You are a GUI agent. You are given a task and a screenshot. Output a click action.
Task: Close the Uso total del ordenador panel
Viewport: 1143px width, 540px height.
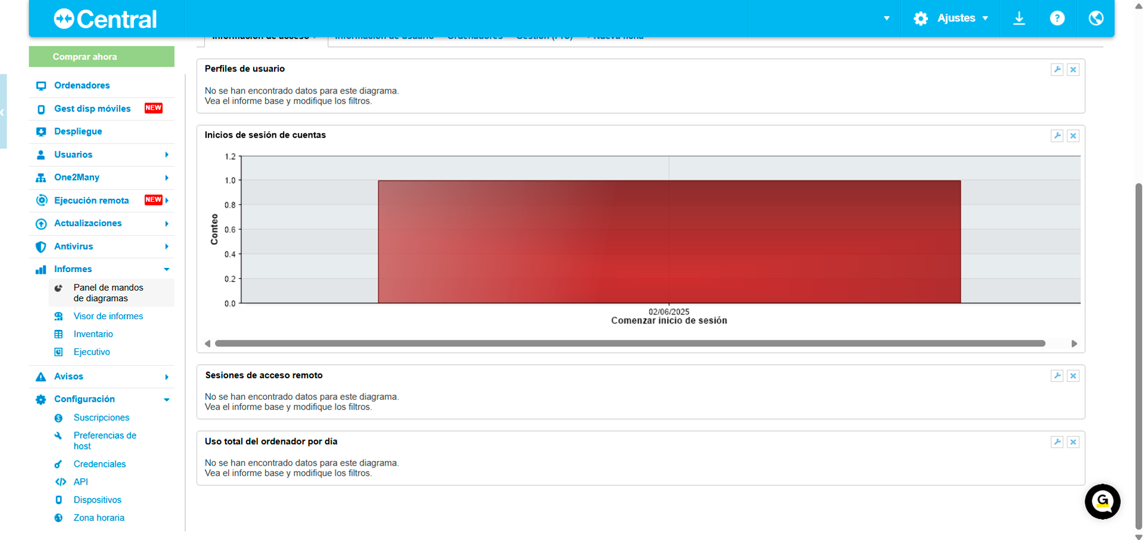[1073, 442]
